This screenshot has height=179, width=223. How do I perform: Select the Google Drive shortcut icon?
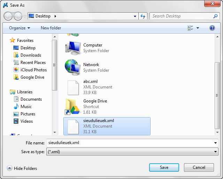click(x=73, y=107)
